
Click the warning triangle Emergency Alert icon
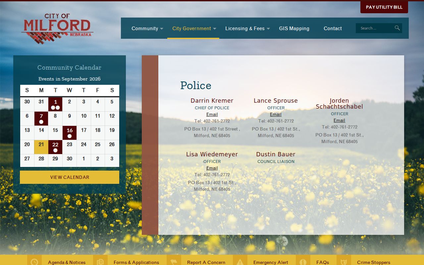tap(240, 262)
